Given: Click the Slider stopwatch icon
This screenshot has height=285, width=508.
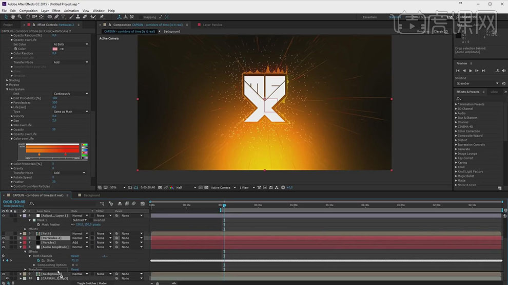Looking at the screenshot, I should pyautogui.click(x=37, y=260).
